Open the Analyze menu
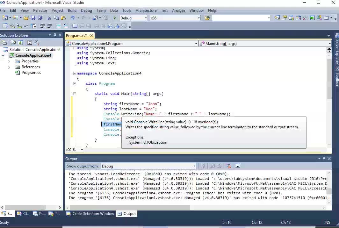This screenshot has height=228, width=339. pyautogui.click(x=178, y=11)
